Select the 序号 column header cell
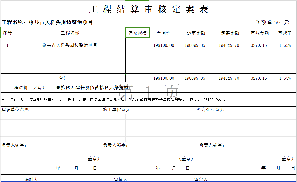 pos(7,33)
